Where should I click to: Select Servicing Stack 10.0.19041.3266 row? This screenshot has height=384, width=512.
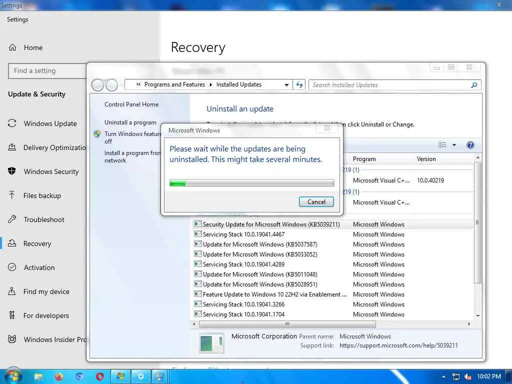[333, 304]
